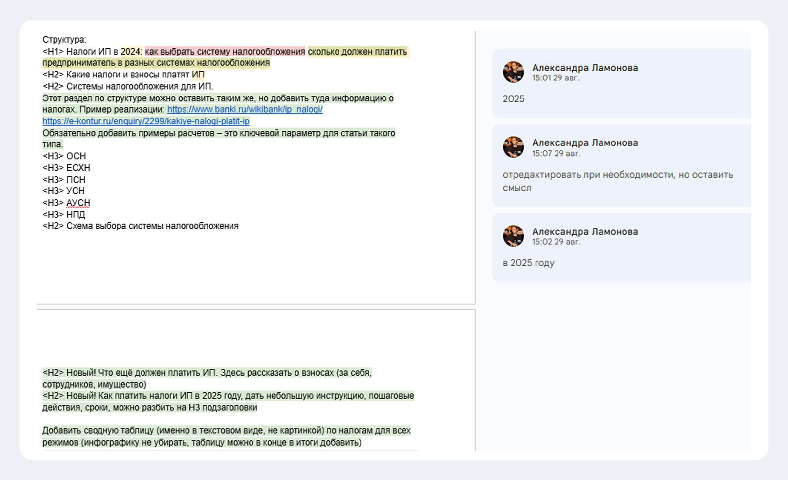Click avatar on the 'в 2025 году' comment
788x480 pixels.
pos(513,236)
